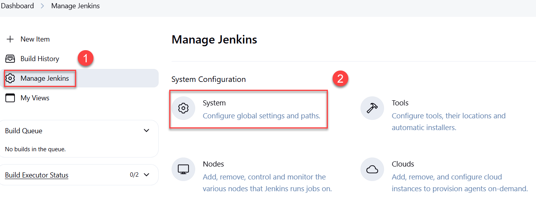Click 'Add, remove, and configure cloud' text
The width and height of the screenshot is (536, 201).
click(447, 177)
